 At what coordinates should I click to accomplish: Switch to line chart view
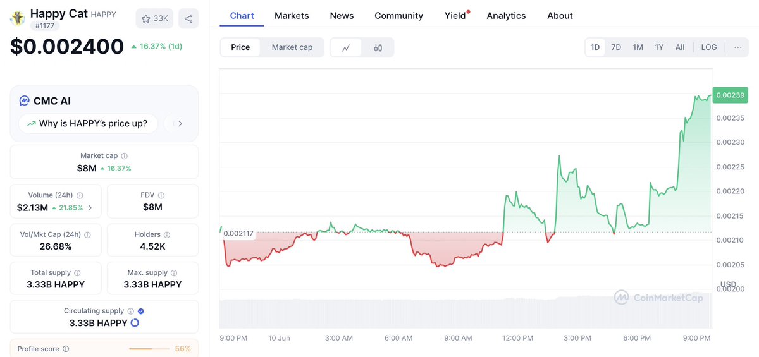tap(346, 47)
